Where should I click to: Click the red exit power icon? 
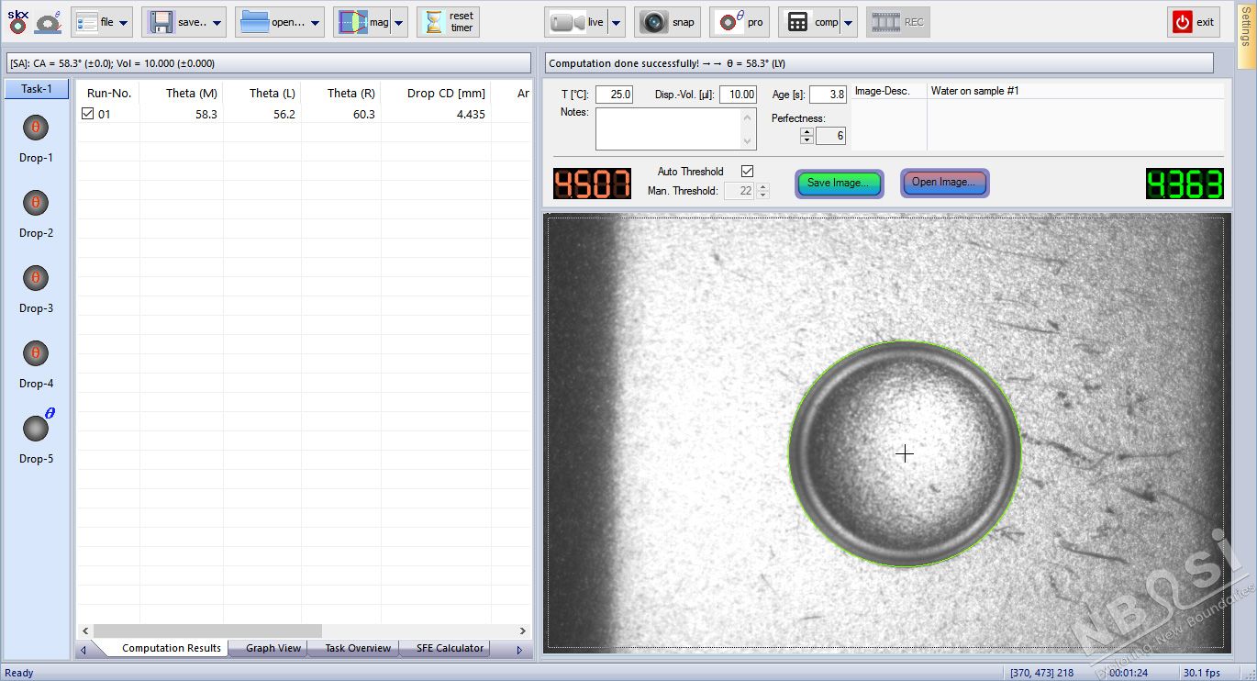1182,22
